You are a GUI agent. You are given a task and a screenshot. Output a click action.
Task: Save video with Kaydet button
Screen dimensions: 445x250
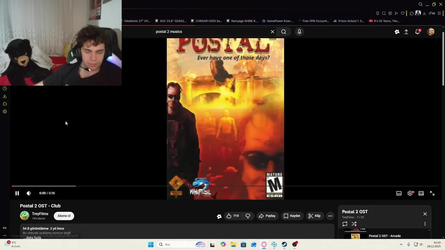292,216
